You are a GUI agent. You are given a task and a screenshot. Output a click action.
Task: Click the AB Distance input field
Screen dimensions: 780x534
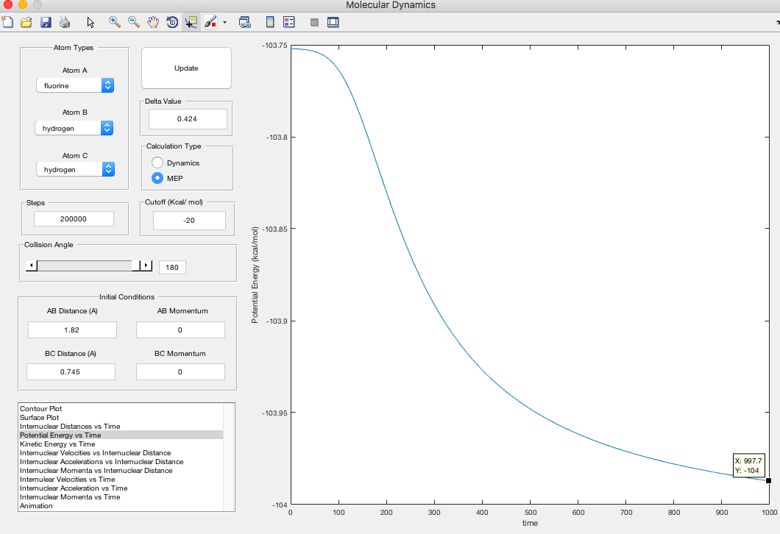click(x=72, y=330)
